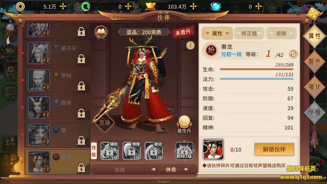Open the 强化 enhance side tab

pos(314,87)
